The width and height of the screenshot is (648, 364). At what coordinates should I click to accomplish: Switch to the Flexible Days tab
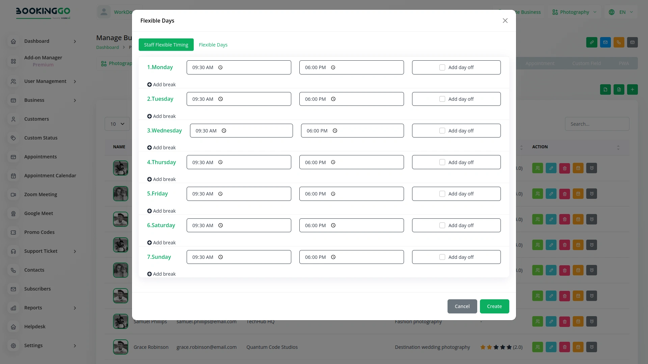pyautogui.click(x=213, y=44)
